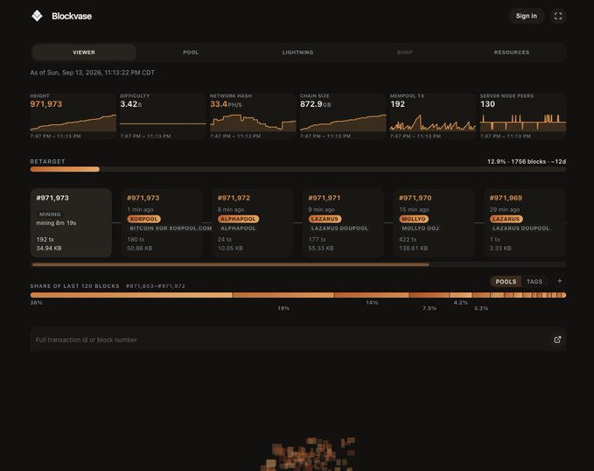Open block #971,969 link
This screenshot has height=471, width=594.
pos(524,222)
